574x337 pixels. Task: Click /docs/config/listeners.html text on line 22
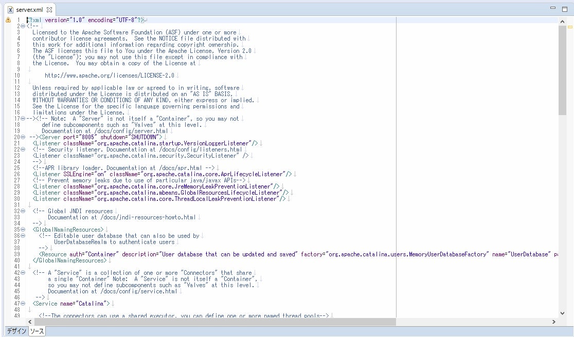point(200,149)
